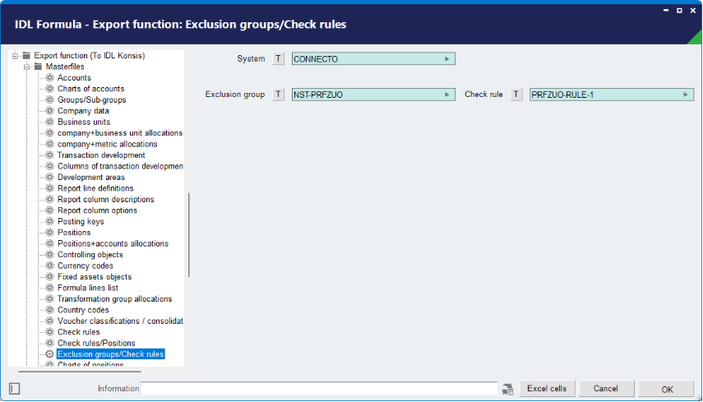Toggle the T button next to Check rule
This screenshot has height=402, width=703.
tap(516, 95)
